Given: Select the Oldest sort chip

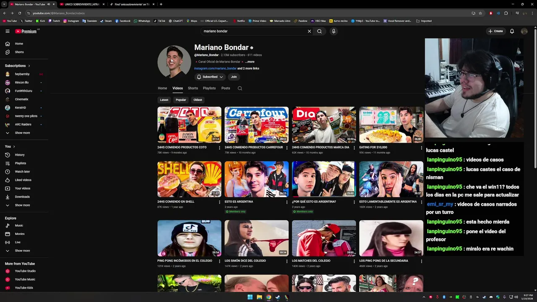Looking at the screenshot, I should click(x=198, y=100).
